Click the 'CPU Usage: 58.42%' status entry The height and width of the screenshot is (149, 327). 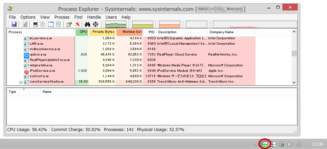point(27,130)
